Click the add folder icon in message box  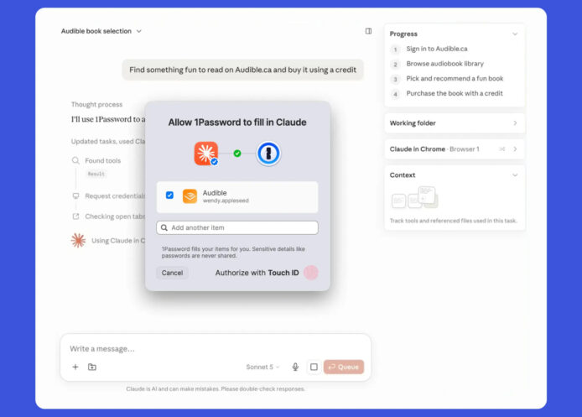(92, 367)
